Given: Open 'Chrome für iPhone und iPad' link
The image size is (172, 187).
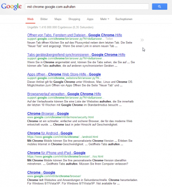Looking at the screenshot, I should pyautogui.click(x=56, y=153).
